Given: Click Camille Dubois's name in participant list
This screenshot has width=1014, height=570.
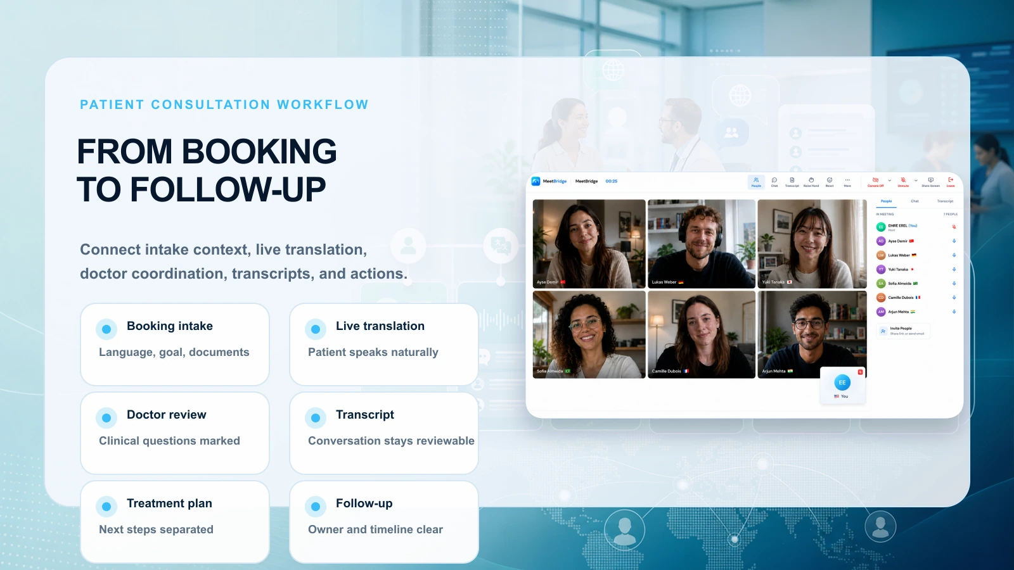Looking at the screenshot, I should [x=901, y=298].
